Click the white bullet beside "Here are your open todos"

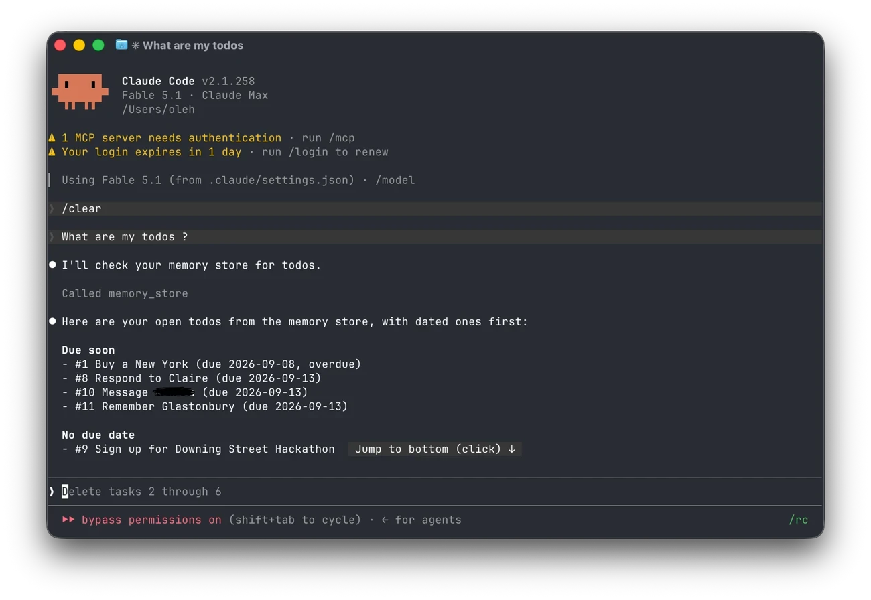52,321
